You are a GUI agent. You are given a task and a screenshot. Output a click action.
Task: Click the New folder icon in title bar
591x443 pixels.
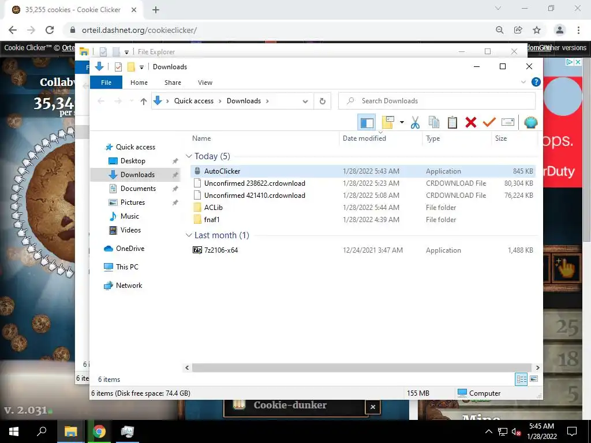click(x=131, y=67)
